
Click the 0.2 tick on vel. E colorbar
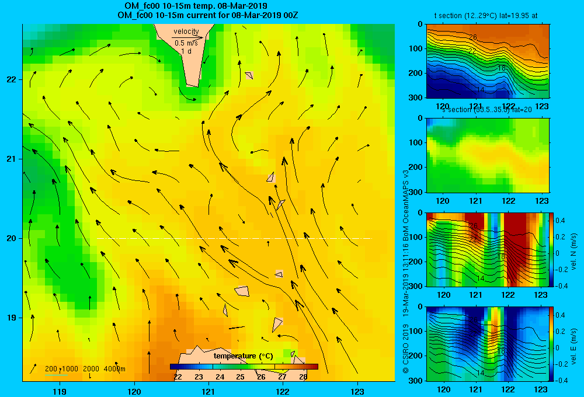(x=560, y=332)
